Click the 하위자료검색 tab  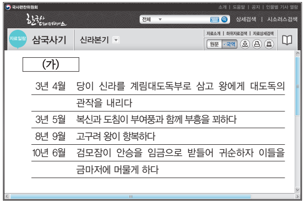[x=236, y=33]
